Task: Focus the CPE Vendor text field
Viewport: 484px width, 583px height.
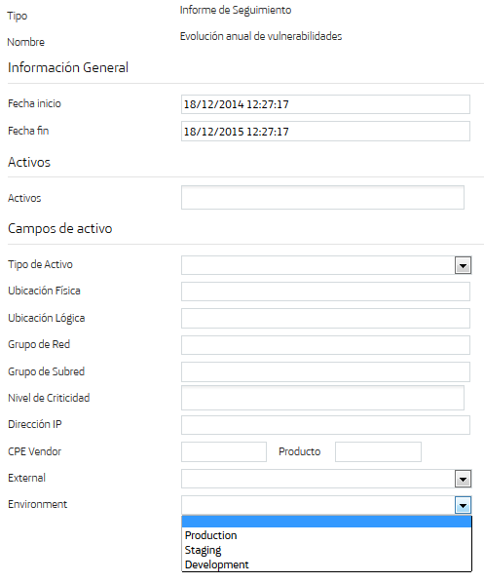Action: (224, 451)
